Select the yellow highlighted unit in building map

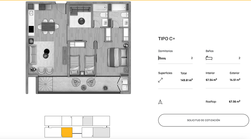point(67,132)
